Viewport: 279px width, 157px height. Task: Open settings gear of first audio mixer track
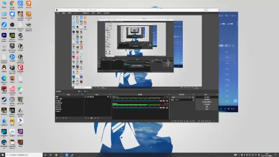tap(167, 101)
